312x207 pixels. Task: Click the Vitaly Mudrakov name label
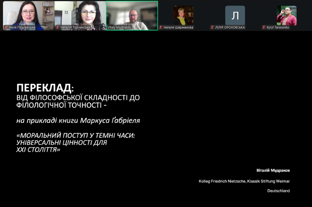119,27
